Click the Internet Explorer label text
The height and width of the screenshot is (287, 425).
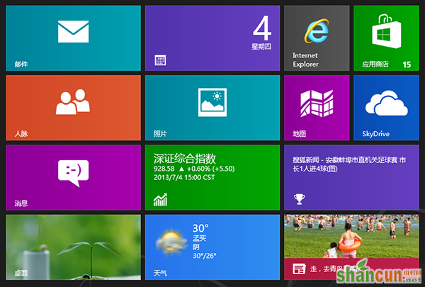click(x=305, y=60)
